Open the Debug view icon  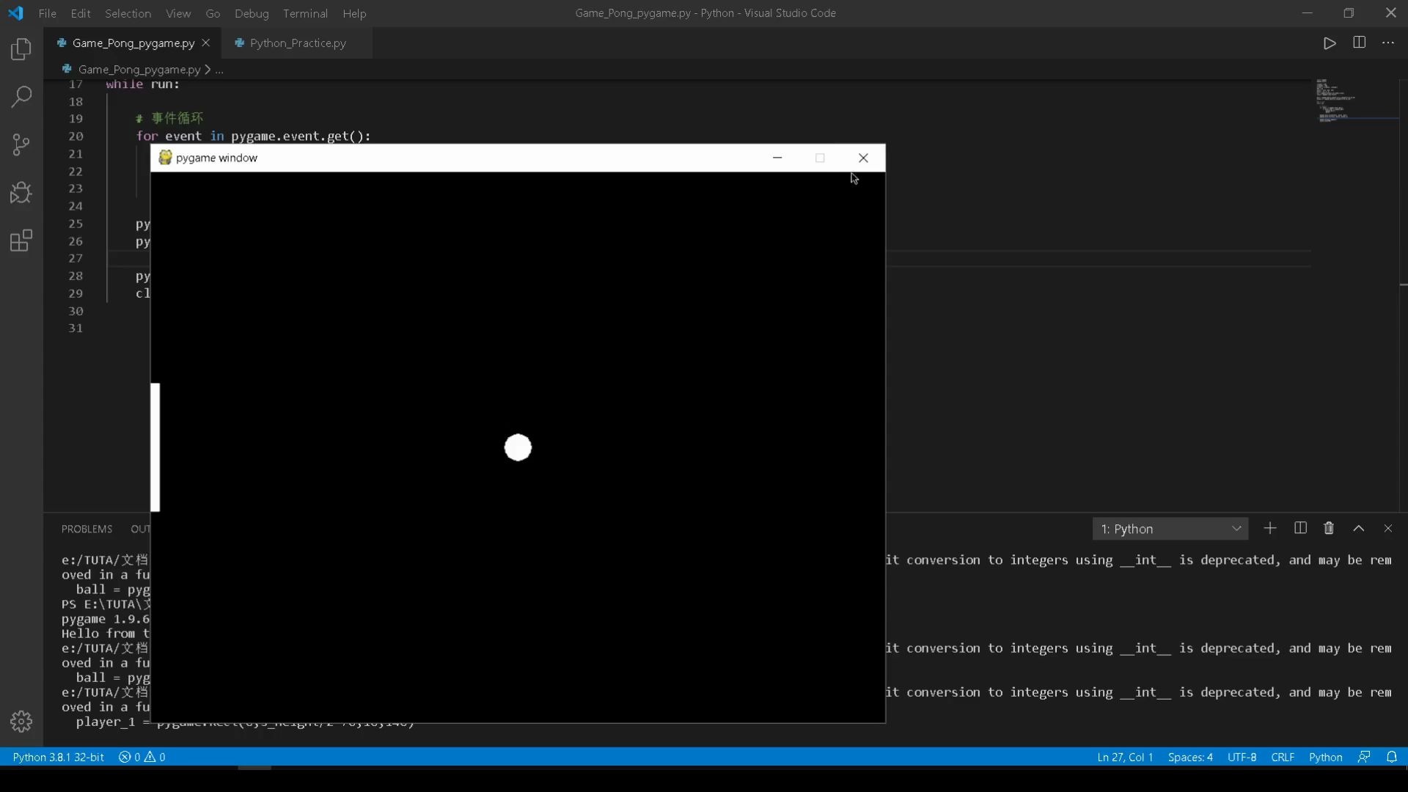(x=21, y=193)
